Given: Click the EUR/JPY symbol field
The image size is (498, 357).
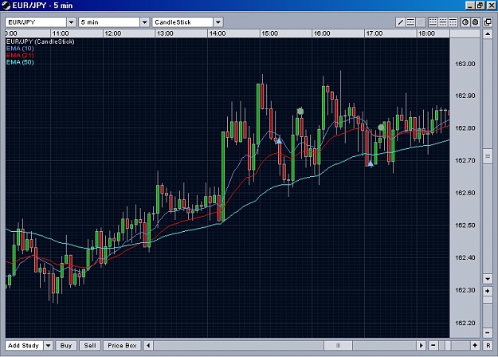Looking at the screenshot, I should tap(36, 22).
